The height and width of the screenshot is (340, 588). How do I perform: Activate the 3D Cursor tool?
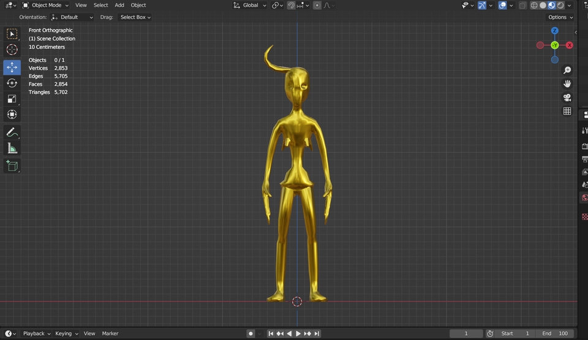click(x=12, y=50)
